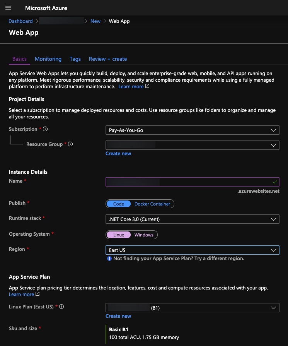Click the Resource Group info icon
This screenshot has height=346, width=288.
(x=70, y=144)
